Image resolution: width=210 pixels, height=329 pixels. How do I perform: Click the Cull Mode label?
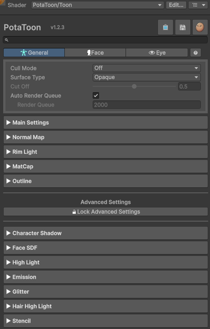point(23,68)
